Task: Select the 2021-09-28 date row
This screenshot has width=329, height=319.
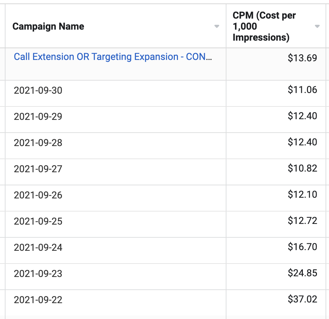Action: (38, 143)
